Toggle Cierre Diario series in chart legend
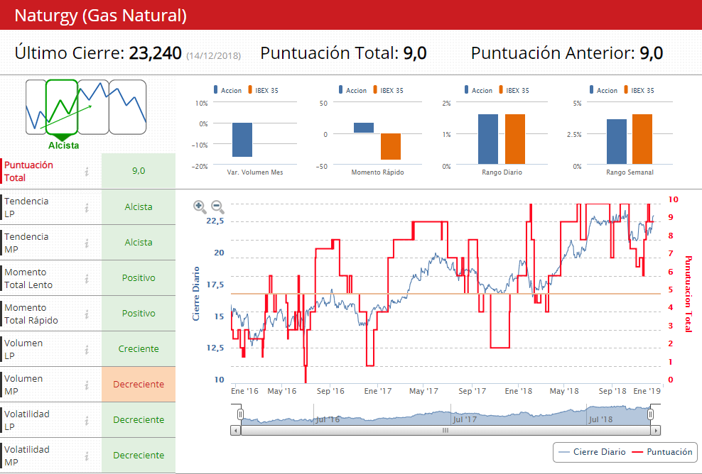The height and width of the screenshot is (474, 702). [x=593, y=452]
